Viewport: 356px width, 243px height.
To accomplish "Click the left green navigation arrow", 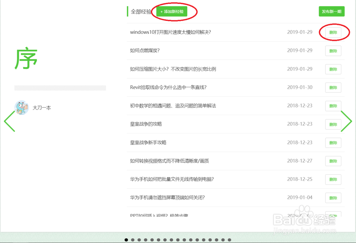I will (9, 122).
